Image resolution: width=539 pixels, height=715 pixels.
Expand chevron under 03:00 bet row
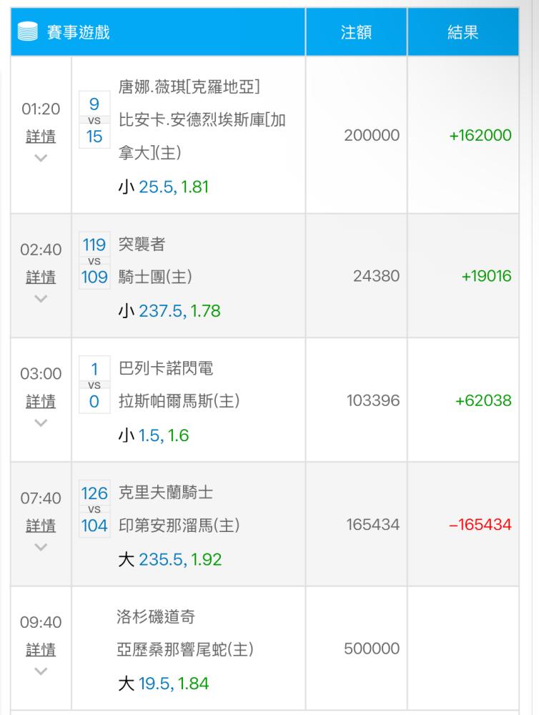[41, 423]
